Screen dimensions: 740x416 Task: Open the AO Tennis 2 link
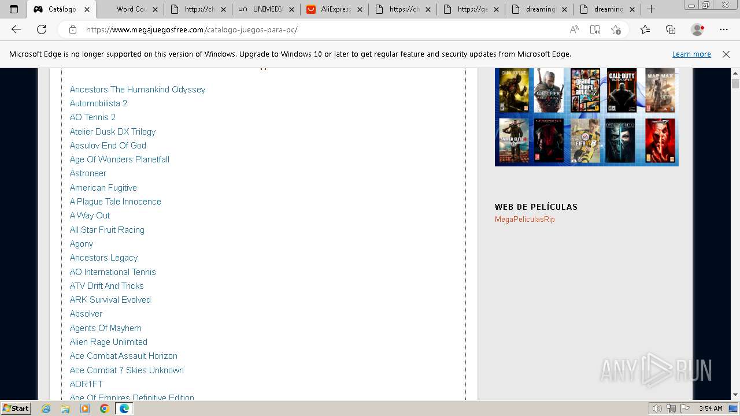92,117
